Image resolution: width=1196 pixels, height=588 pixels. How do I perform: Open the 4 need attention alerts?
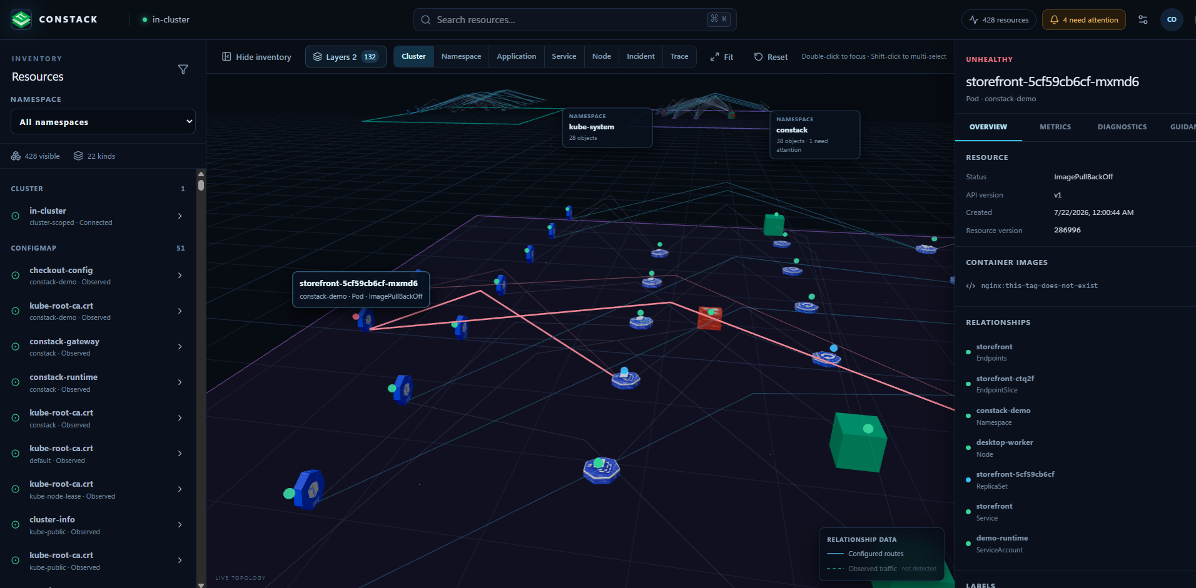pyautogui.click(x=1084, y=20)
